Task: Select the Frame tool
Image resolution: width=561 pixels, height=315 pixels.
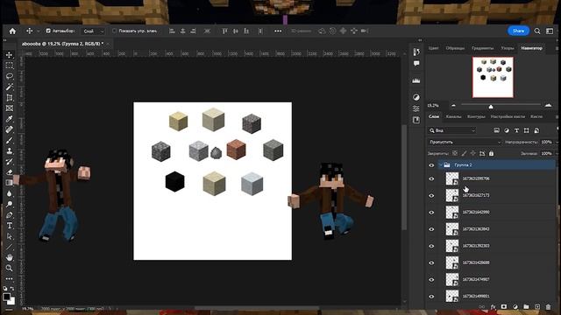Action: click(x=10, y=108)
